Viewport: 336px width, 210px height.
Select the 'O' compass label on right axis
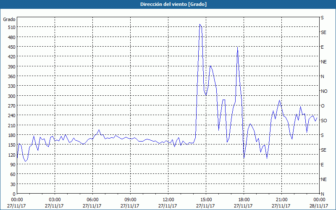coord(323,106)
